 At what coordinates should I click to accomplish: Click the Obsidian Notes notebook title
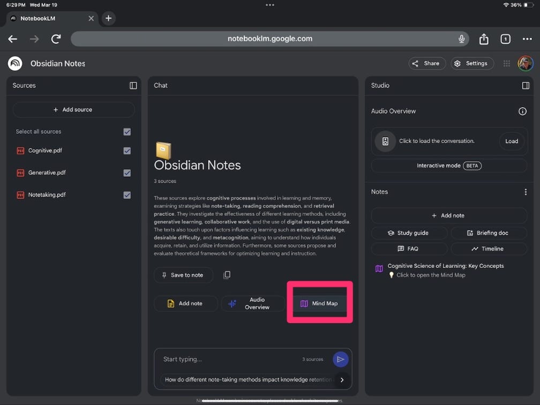point(58,64)
